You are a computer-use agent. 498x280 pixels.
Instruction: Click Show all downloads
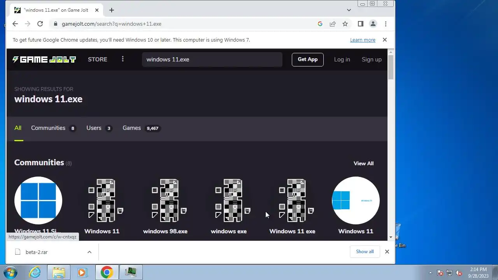coord(365,252)
